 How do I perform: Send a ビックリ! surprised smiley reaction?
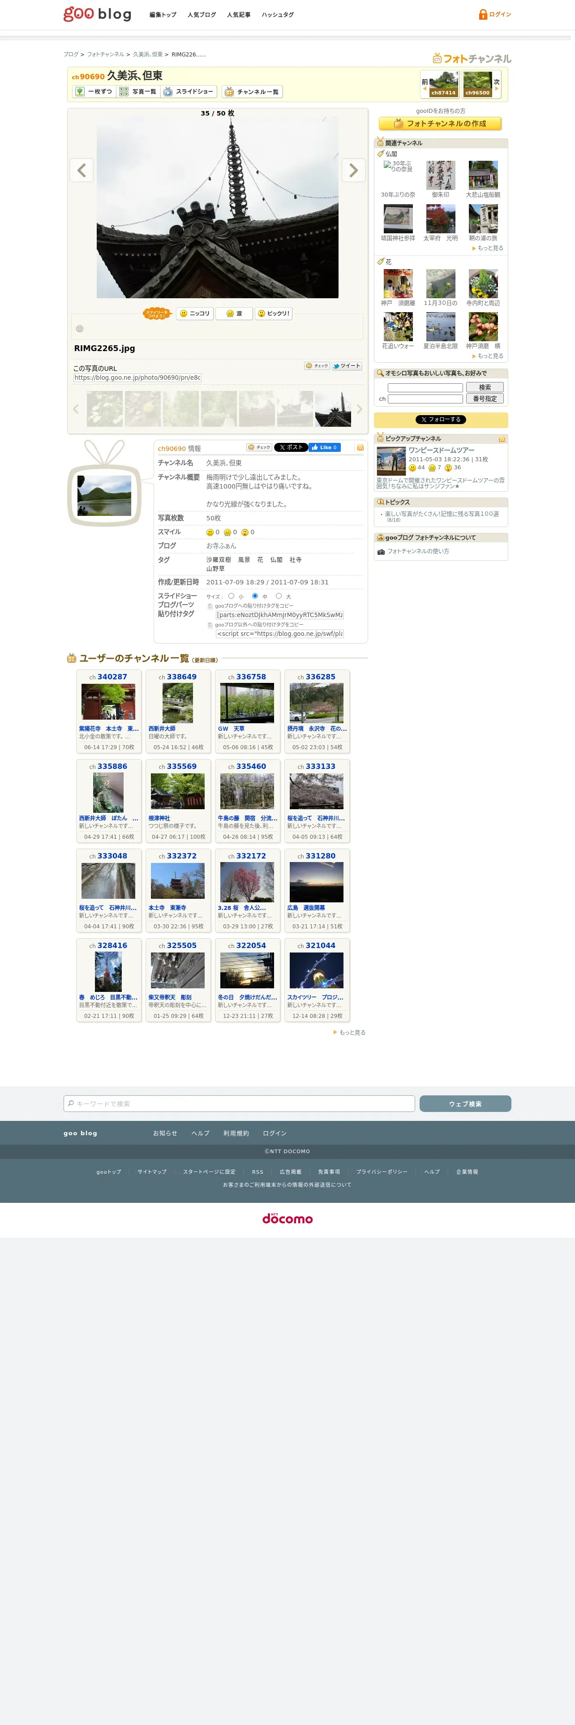coord(273,313)
